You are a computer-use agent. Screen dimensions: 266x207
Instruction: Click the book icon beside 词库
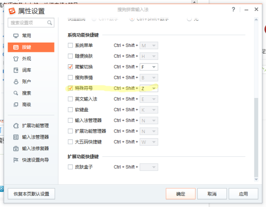(x=16, y=70)
